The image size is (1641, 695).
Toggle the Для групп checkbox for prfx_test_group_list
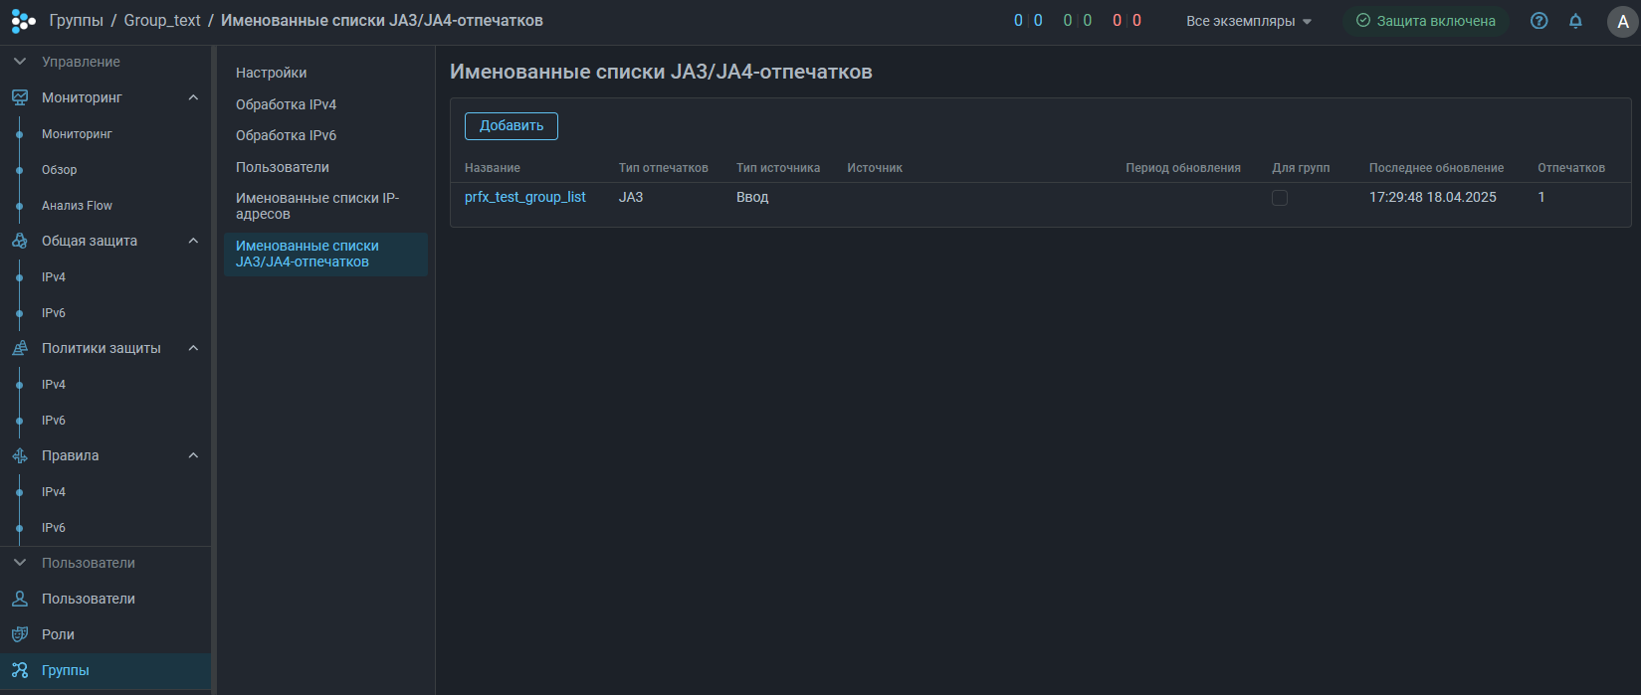(1280, 198)
